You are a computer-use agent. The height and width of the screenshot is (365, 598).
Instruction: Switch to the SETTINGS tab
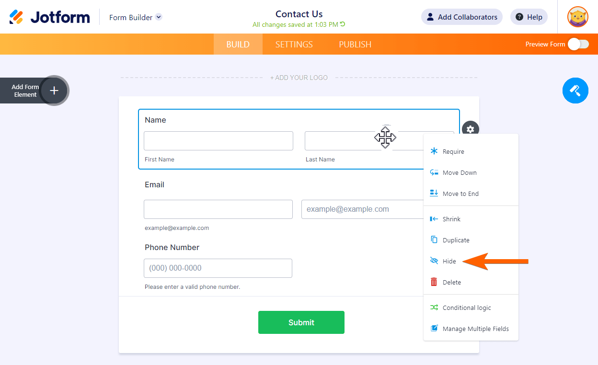[294, 44]
